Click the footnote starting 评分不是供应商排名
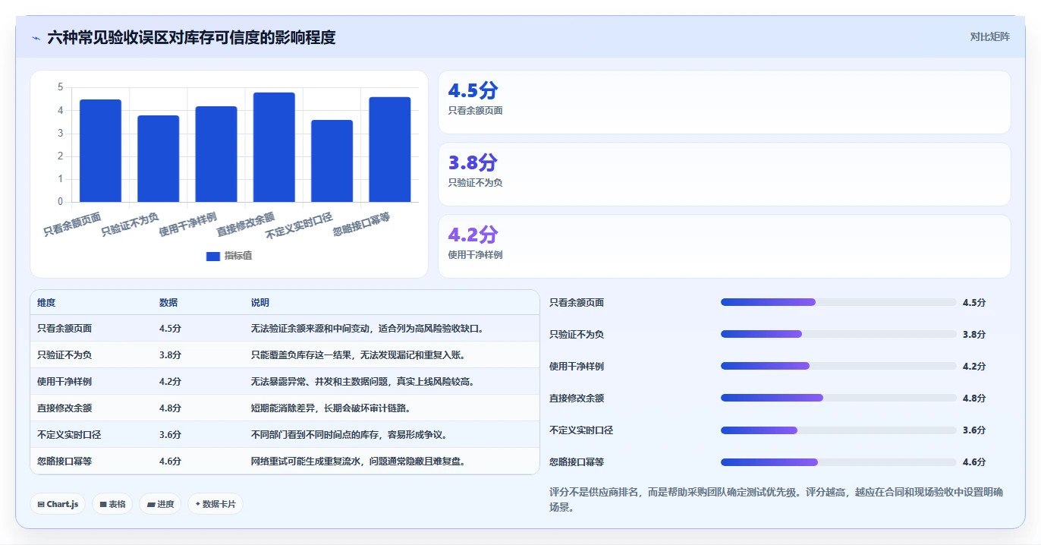1041x545 pixels. (x=776, y=499)
